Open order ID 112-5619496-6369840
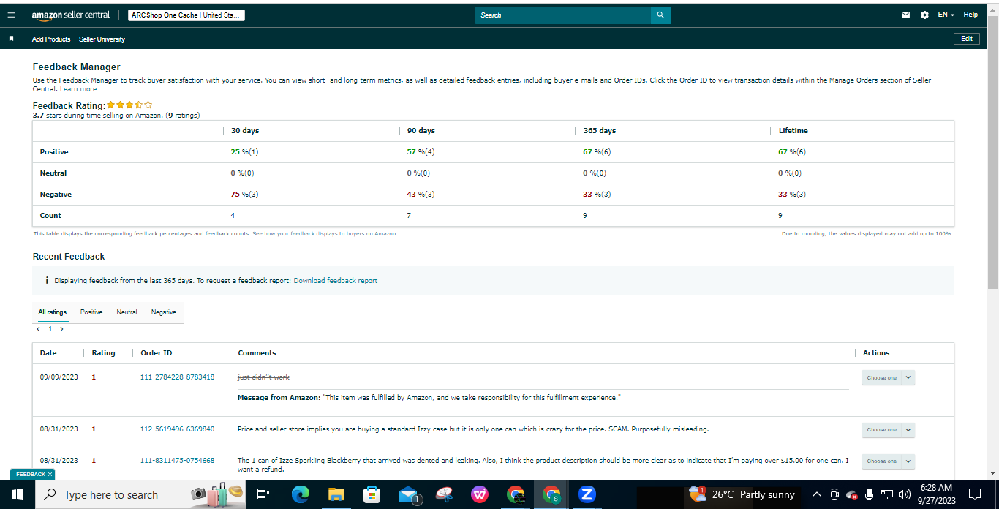Viewport: 999px width, 509px height. (177, 429)
